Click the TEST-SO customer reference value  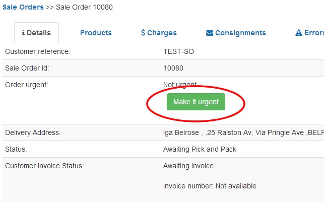(178, 51)
